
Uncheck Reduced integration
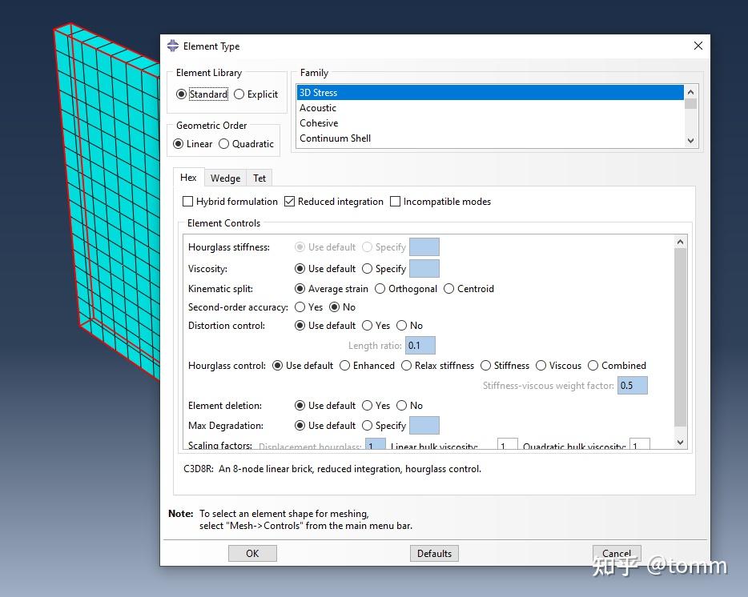[289, 202]
